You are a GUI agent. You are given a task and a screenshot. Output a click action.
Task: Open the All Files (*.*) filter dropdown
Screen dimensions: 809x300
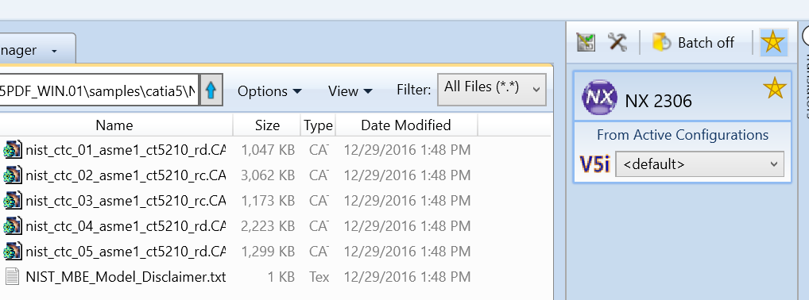(x=492, y=89)
